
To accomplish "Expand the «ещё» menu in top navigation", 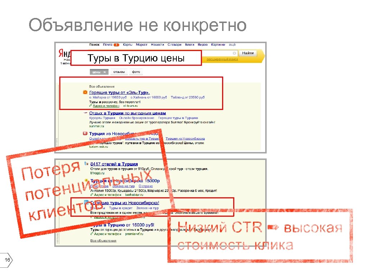I will tap(233, 44).
